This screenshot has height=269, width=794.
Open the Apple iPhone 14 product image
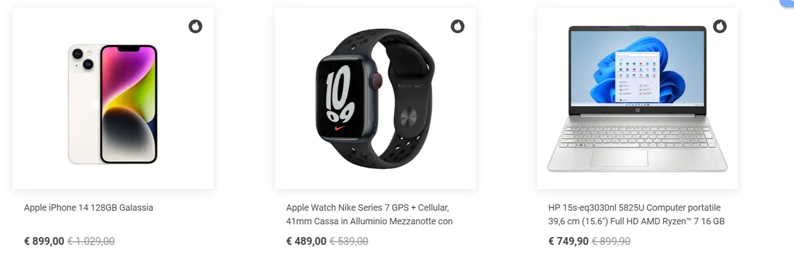(113, 99)
